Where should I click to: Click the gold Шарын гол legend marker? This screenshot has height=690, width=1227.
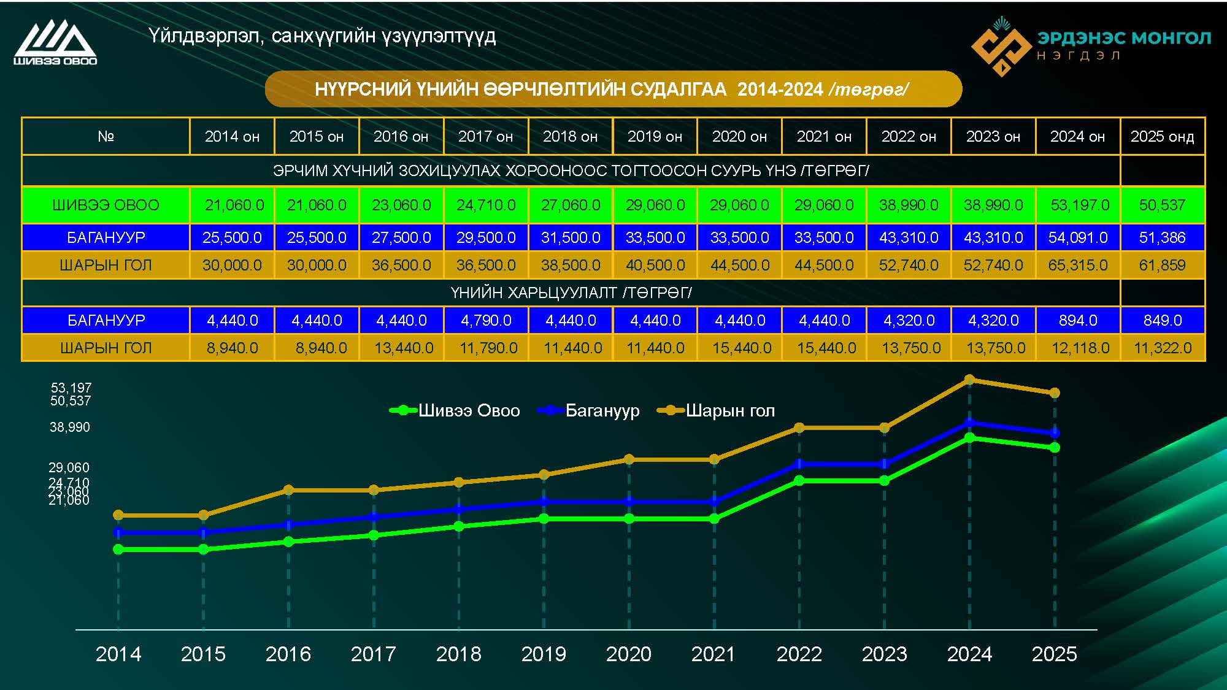(x=671, y=410)
